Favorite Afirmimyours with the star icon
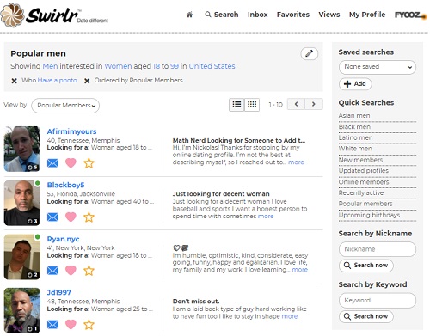Screen dimensions: 430x336 point(89,163)
